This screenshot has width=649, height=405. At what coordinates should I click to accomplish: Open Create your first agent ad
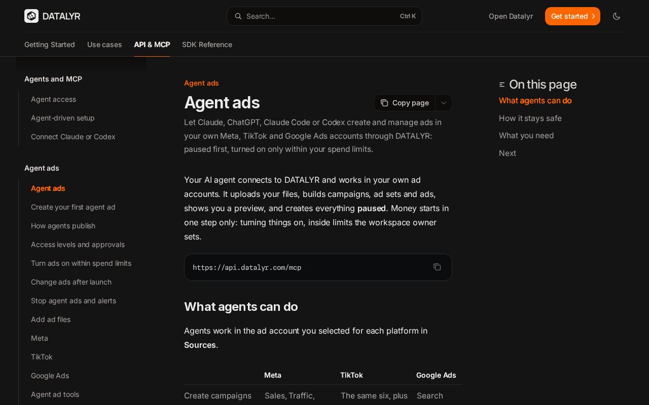(73, 207)
